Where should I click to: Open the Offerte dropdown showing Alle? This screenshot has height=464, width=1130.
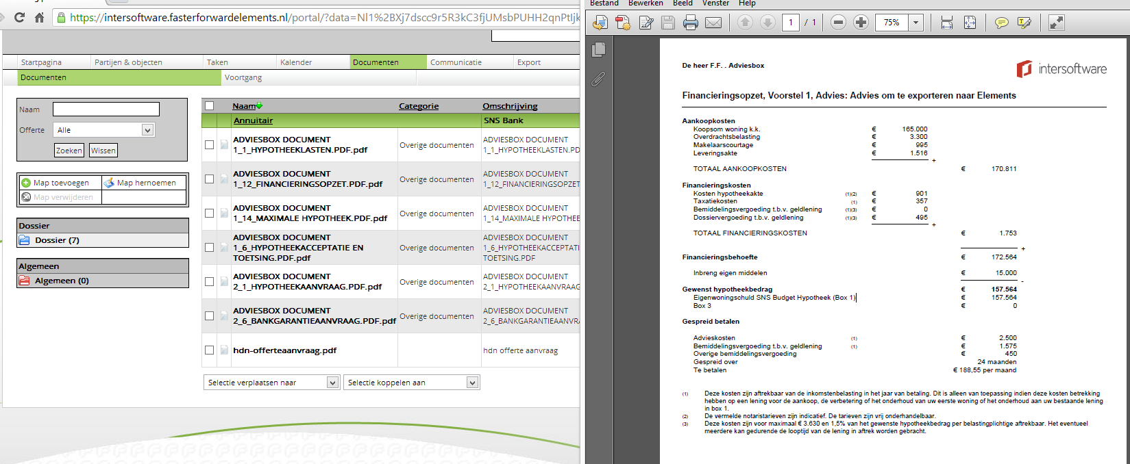[104, 130]
